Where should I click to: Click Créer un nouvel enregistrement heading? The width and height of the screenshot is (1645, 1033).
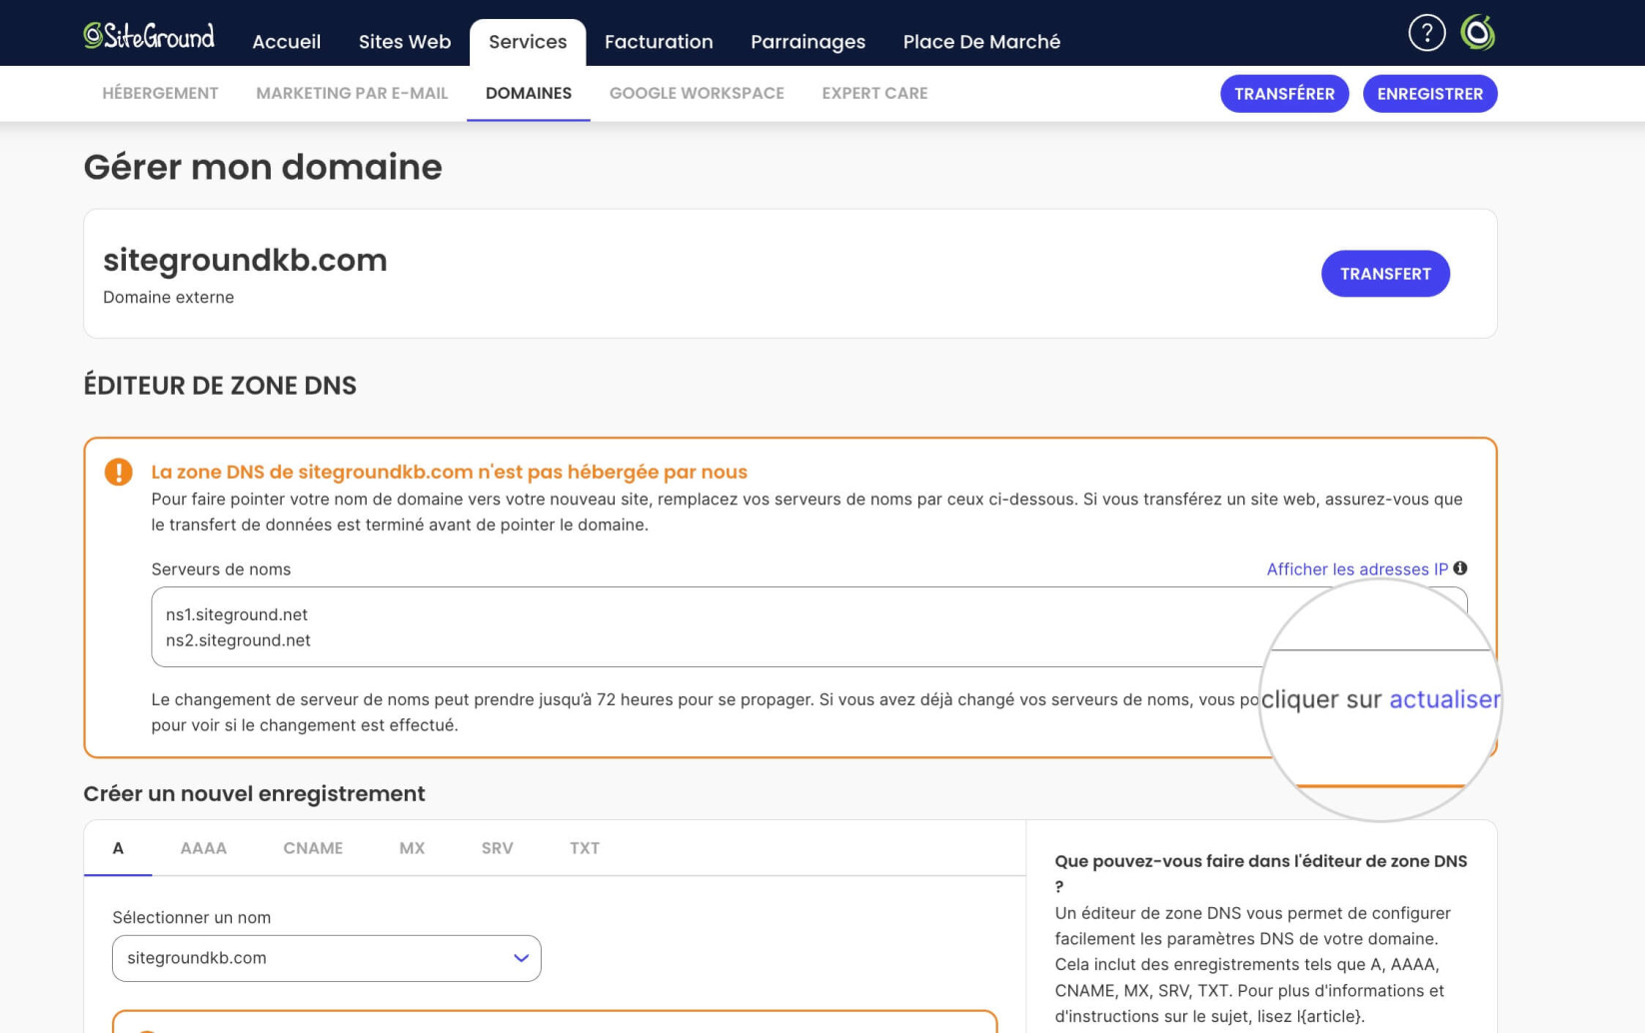click(254, 794)
